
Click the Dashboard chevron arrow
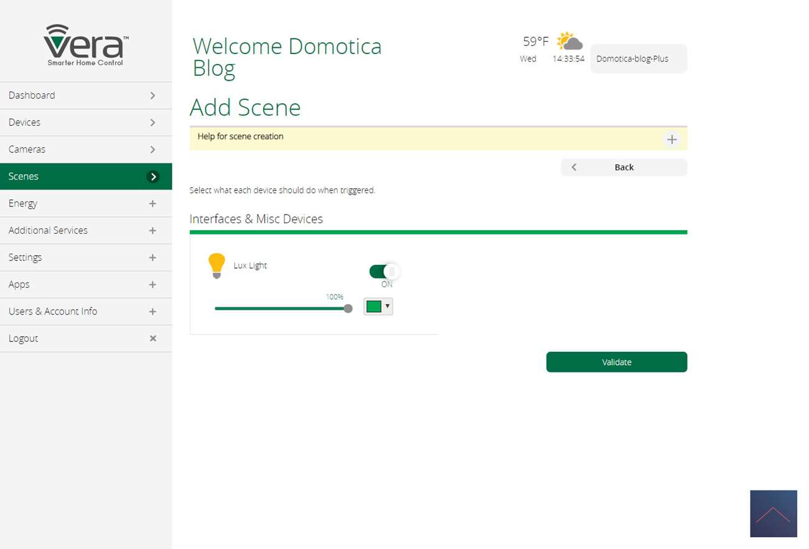153,96
